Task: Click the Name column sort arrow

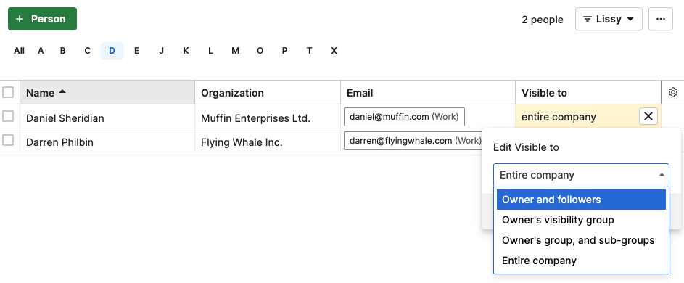Action: pyautogui.click(x=62, y=91)
